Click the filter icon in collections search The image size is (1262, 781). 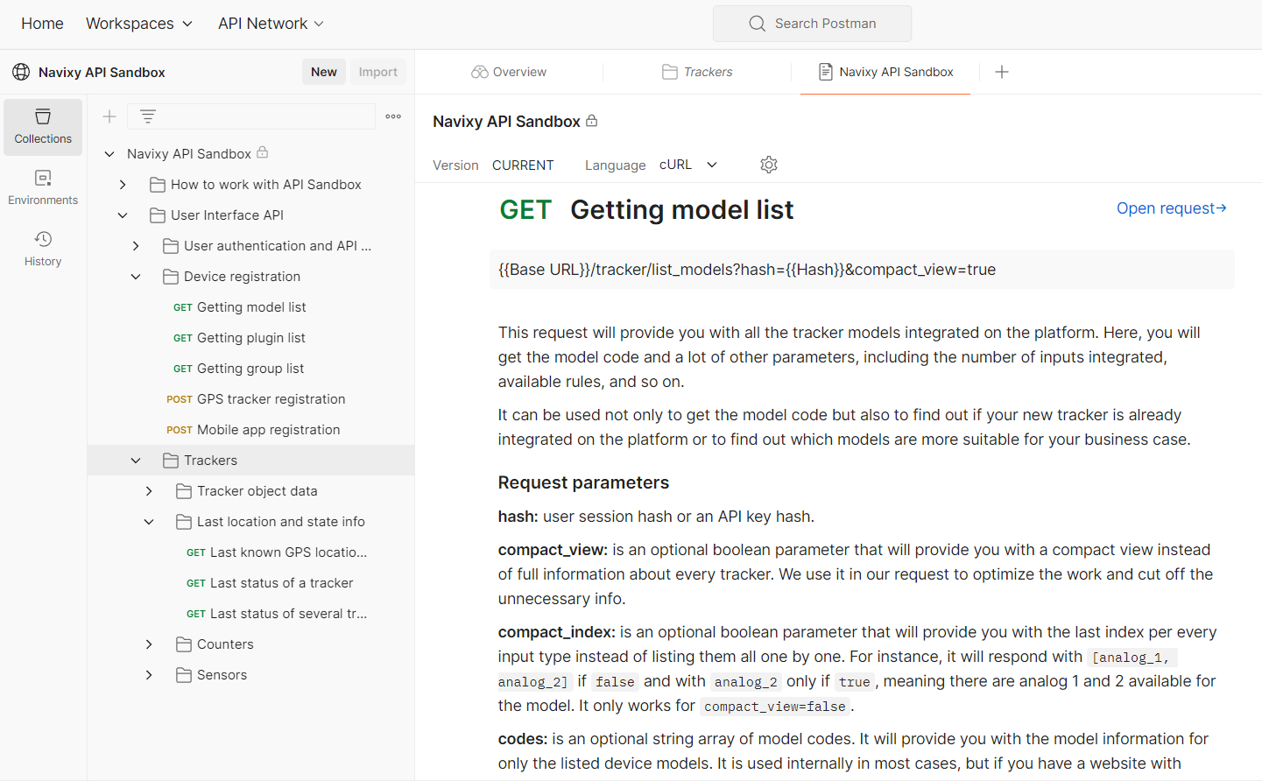148,116
